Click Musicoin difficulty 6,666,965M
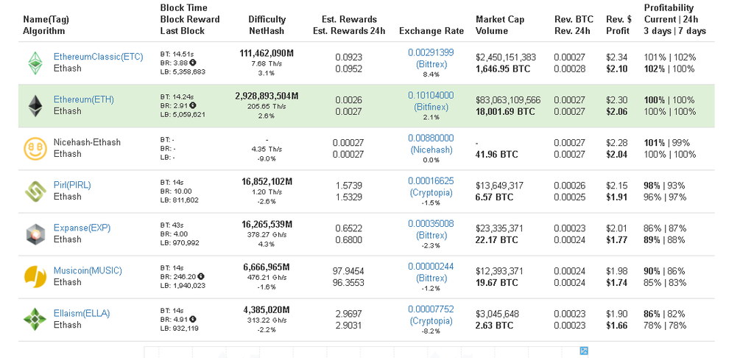Image resolution: width=754 pixels, height=358 pixels. pyautogui.click(x=267, y=267)
